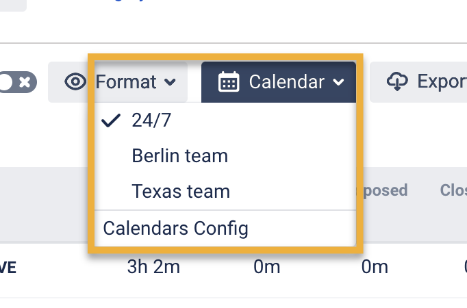Select the 3h 2m time cell
The image size is (467, 308).
tap(153, 267)
